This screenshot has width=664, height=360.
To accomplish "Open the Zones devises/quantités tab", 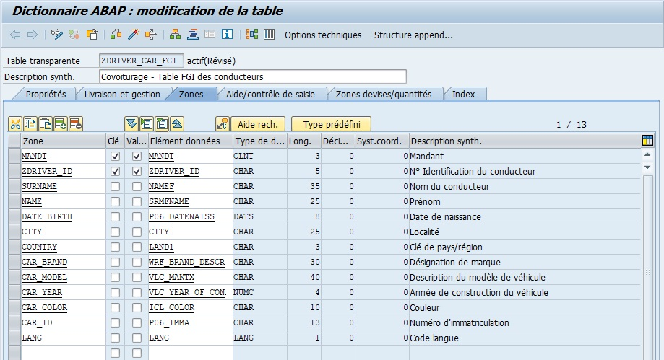I will [383, 94].
